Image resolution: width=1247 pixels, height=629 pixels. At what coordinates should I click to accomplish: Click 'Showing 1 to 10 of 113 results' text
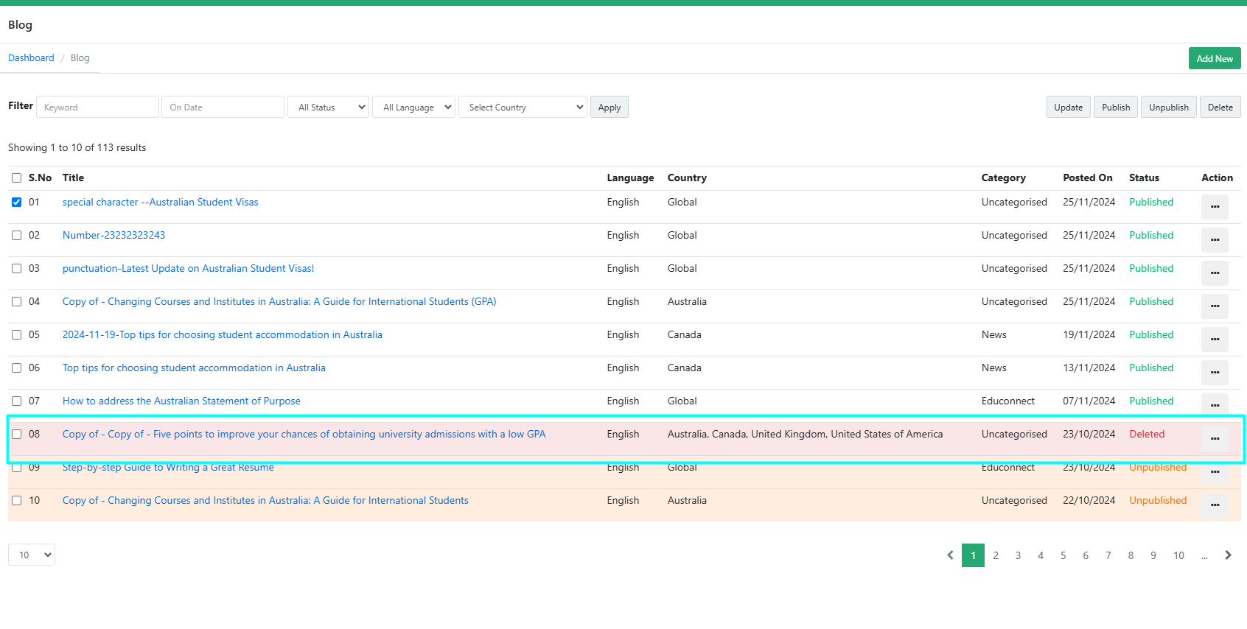[x=77, y=148]
